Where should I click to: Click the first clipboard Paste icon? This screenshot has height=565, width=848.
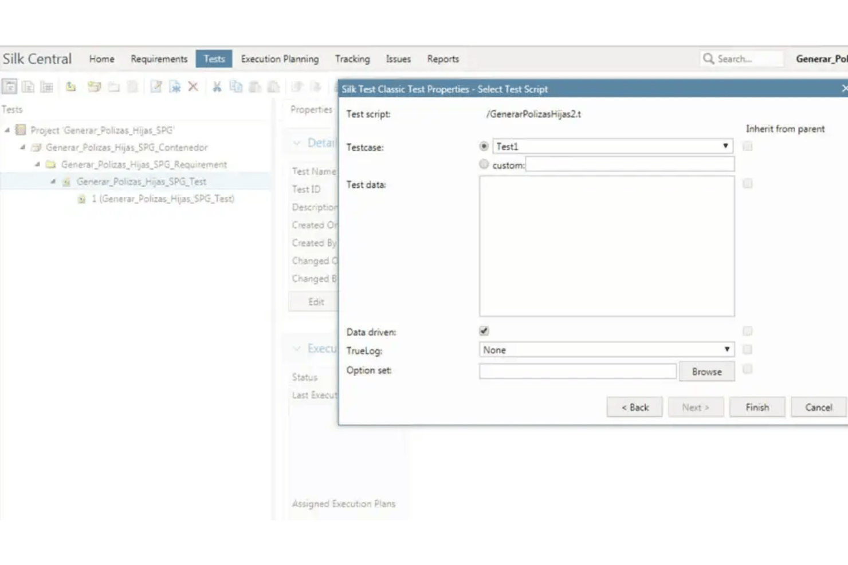point(255,86)
